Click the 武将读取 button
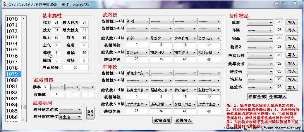Viewport: 304px width, 132px height. point(162,120)
